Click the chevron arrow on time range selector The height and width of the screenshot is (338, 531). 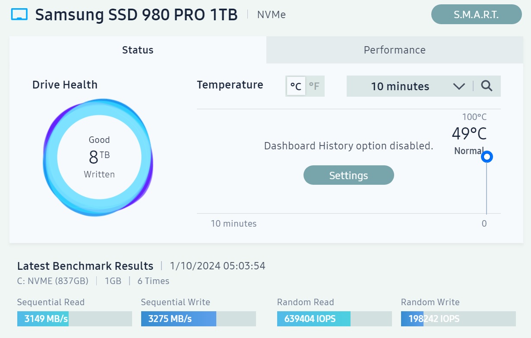[459, 86]
